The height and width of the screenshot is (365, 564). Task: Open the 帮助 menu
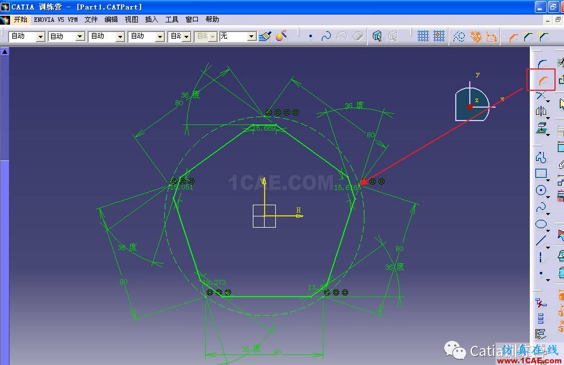[x=212, y=20]
